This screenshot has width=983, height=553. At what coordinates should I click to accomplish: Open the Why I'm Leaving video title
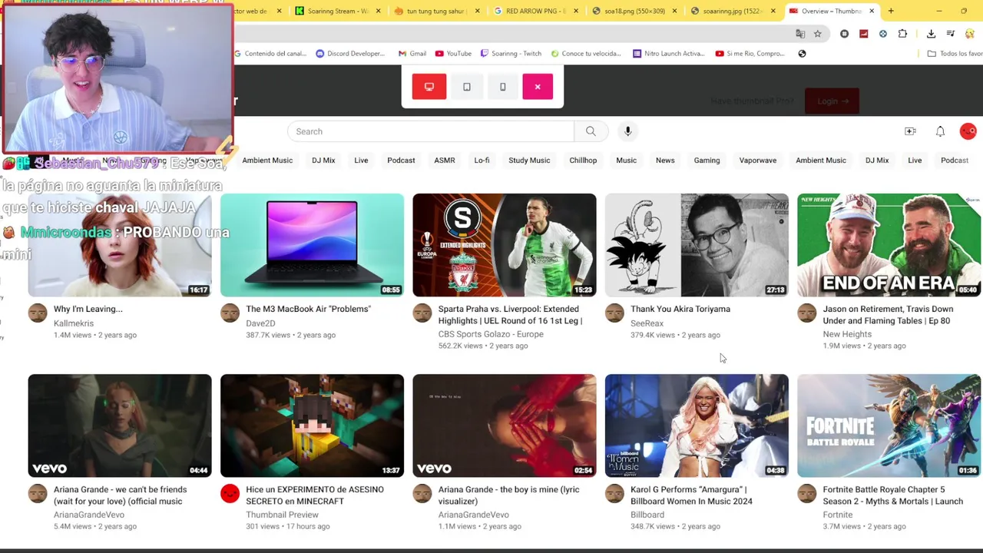tap(88, 309)
